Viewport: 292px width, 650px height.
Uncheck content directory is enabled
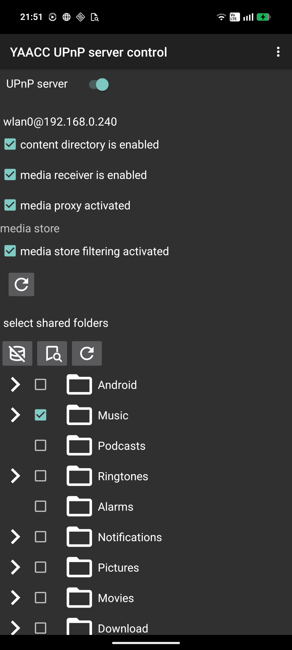click(x=10, y=144)
